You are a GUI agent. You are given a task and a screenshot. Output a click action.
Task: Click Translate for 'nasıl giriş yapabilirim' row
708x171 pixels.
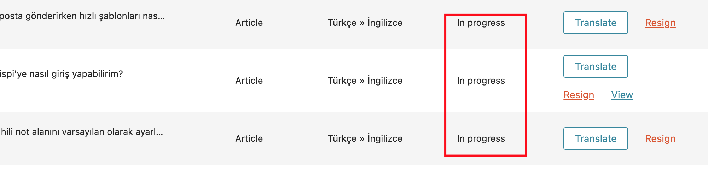point(596,66)
